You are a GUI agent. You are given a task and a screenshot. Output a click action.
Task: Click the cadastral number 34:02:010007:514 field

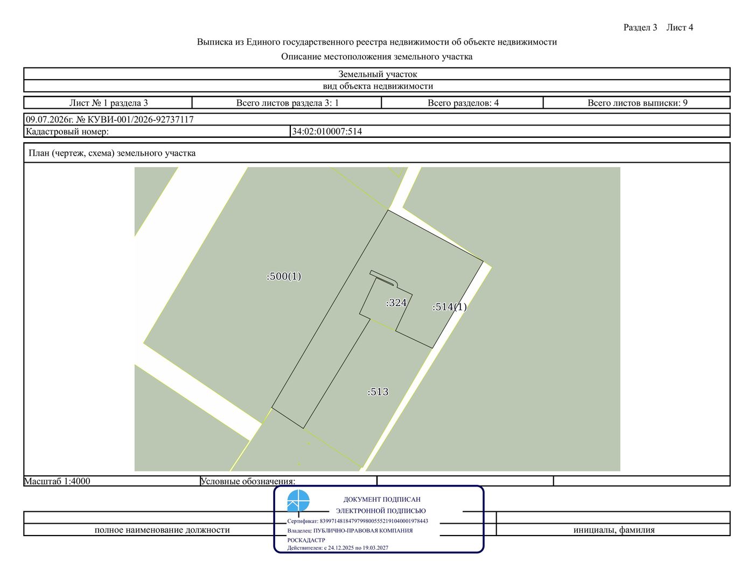point(510,131)
